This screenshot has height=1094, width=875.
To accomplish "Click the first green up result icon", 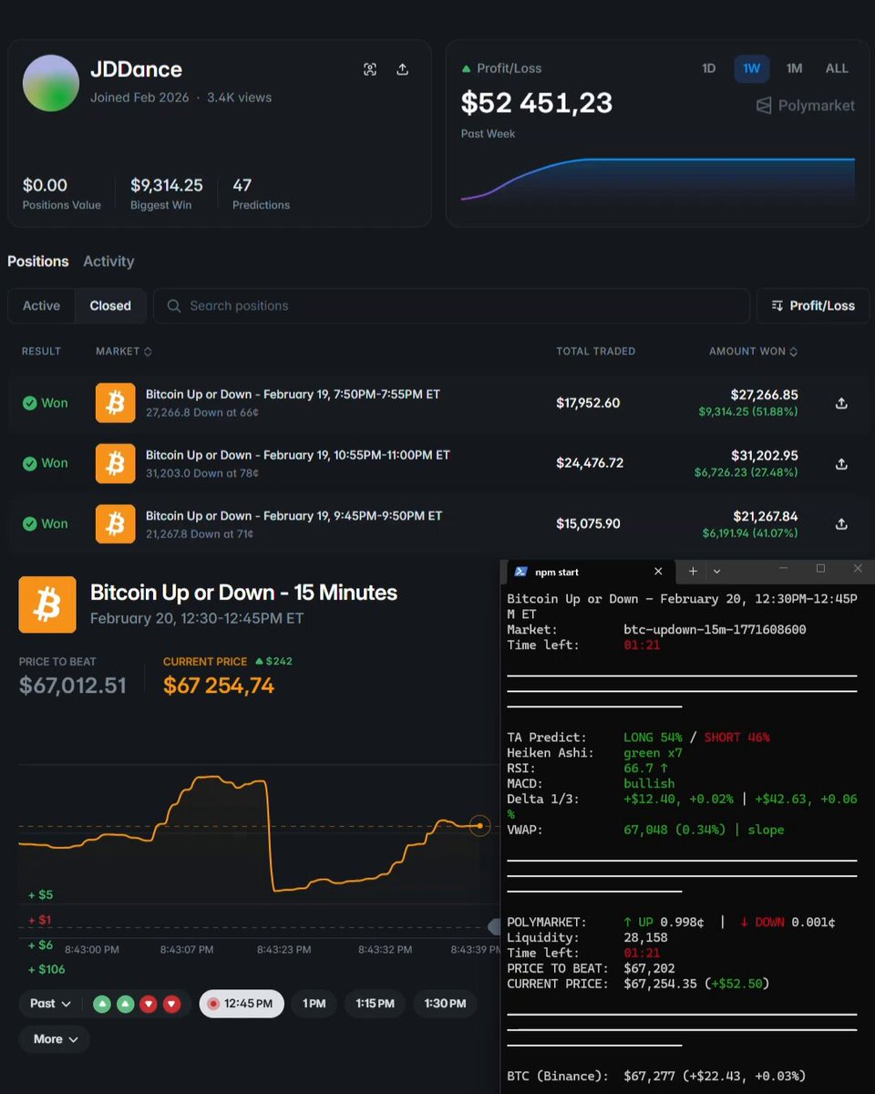I will tap(102, 1005).
